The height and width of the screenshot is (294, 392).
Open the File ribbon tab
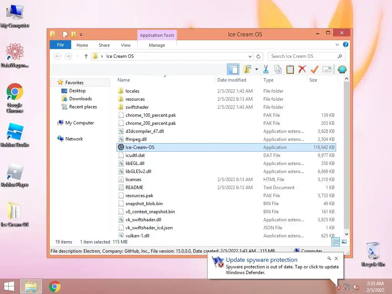click(x=60, y=45)
